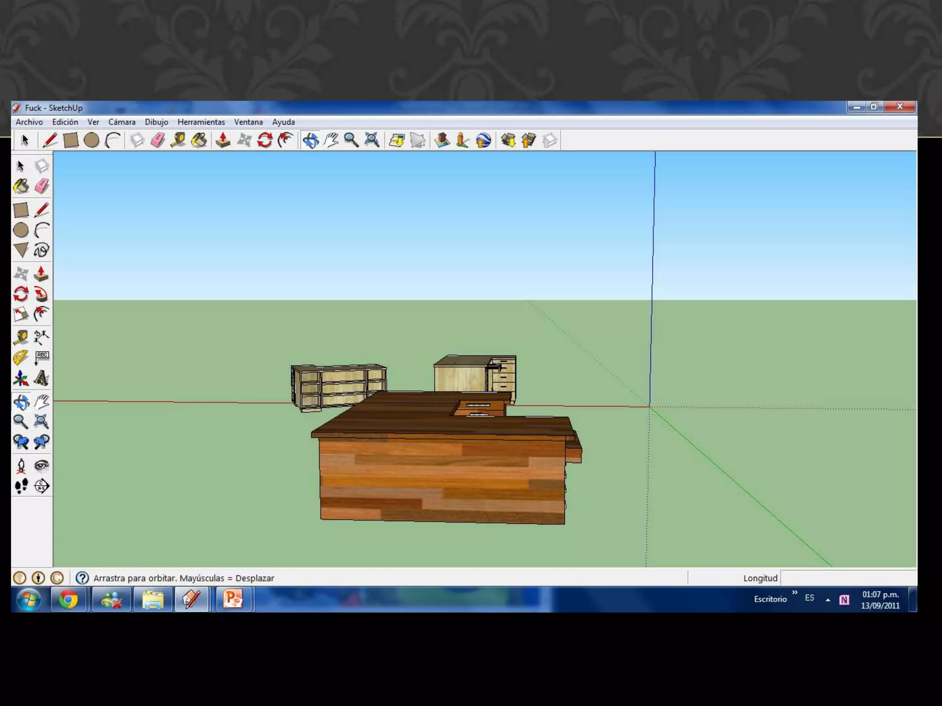Screen dimensions: 942x706
Task: Click the ES language indicator
Action: coord(810,598)
